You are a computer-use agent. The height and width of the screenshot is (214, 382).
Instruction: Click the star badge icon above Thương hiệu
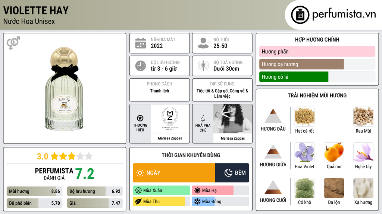tap(140, 118)
